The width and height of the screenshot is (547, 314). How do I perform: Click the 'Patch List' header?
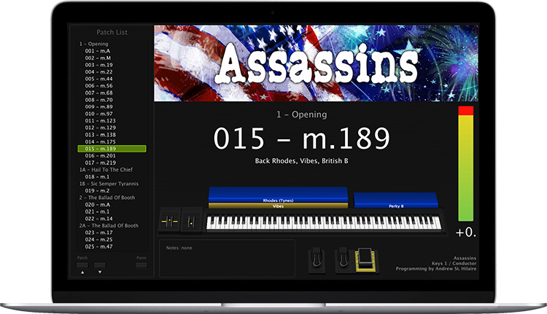[112, 32]
